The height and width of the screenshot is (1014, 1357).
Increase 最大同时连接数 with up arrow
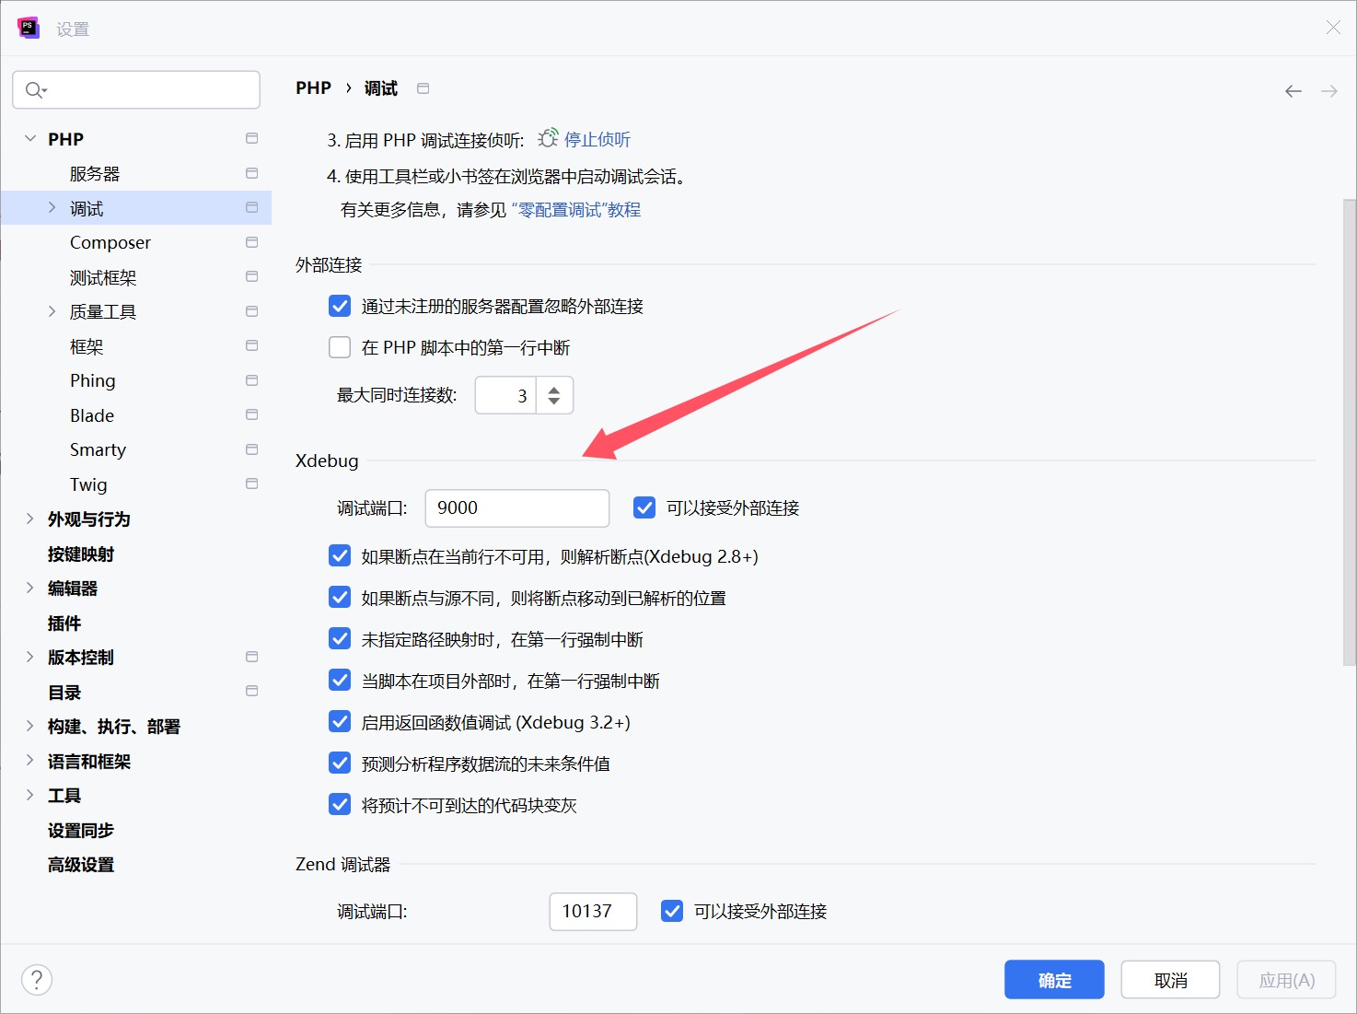(x=554, y=390)
